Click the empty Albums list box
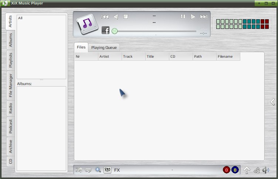278x179 pixels. coord(41,128)
